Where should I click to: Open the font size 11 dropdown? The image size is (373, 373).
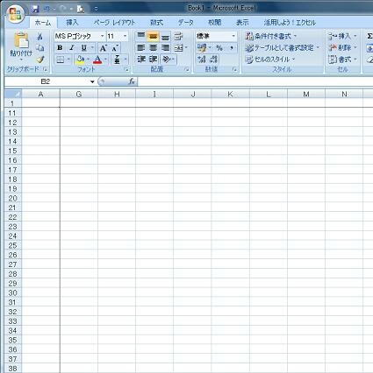click(x=125, y=36)
